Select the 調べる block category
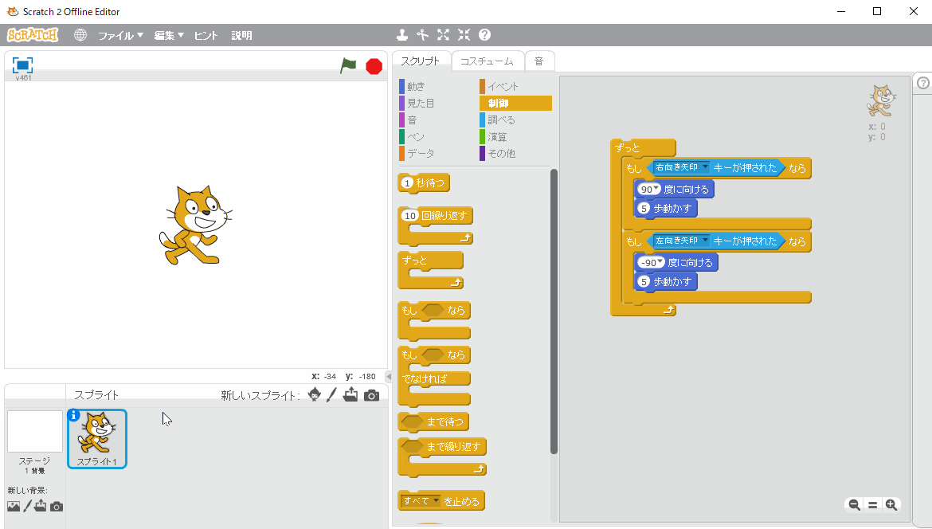932x529 pixels. (x=515, y=120)
